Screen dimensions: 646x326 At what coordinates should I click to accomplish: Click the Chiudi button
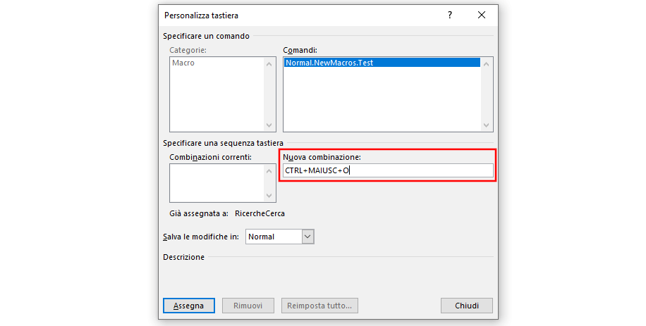pyautogui.click(x=467, y=306)
